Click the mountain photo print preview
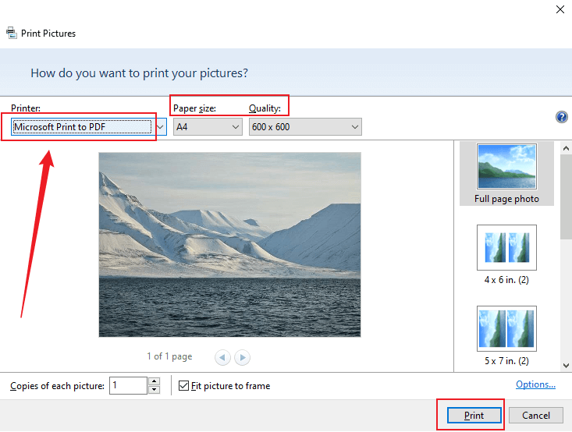 230,245
